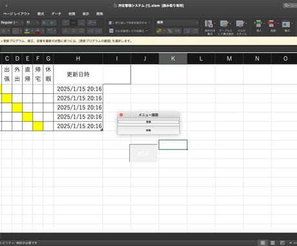The height and width of the screenshot is (246, 297).
Task: Click the phonetic guide icon
Action: [x=50, y=31]
